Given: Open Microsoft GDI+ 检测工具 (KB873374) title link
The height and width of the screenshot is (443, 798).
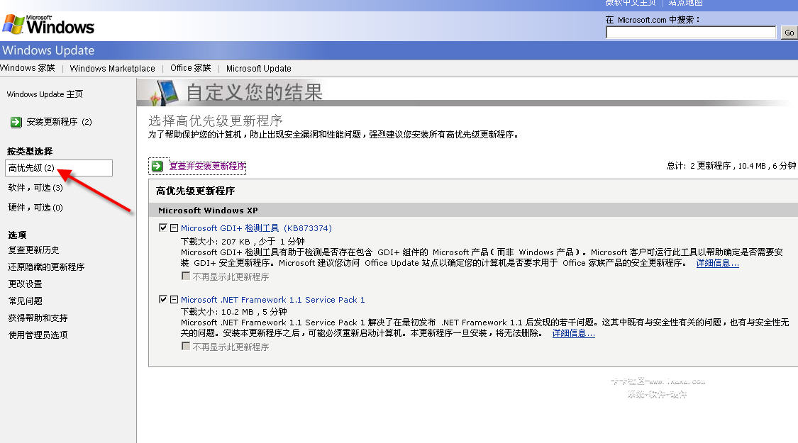Looking at the screenshot, I should click(x=256, y=228).
